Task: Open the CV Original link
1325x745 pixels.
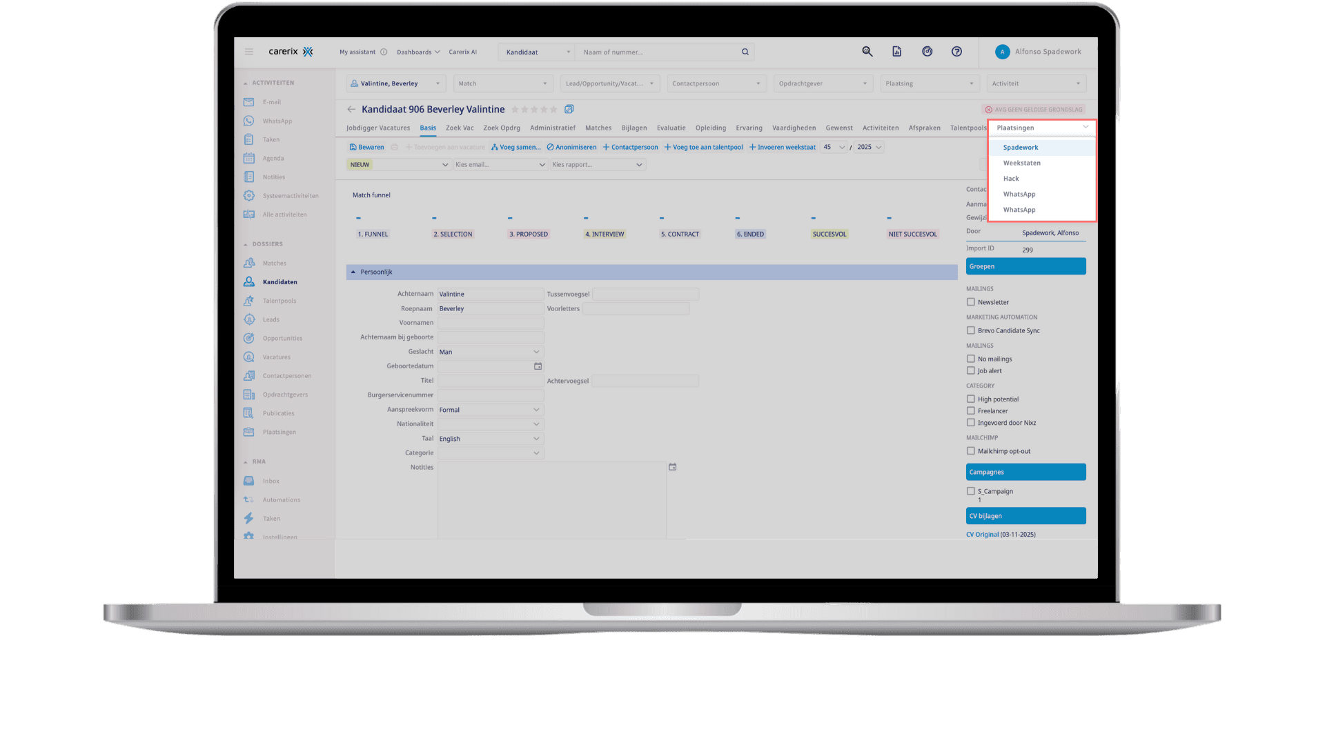Action: (x=982, y=535)
